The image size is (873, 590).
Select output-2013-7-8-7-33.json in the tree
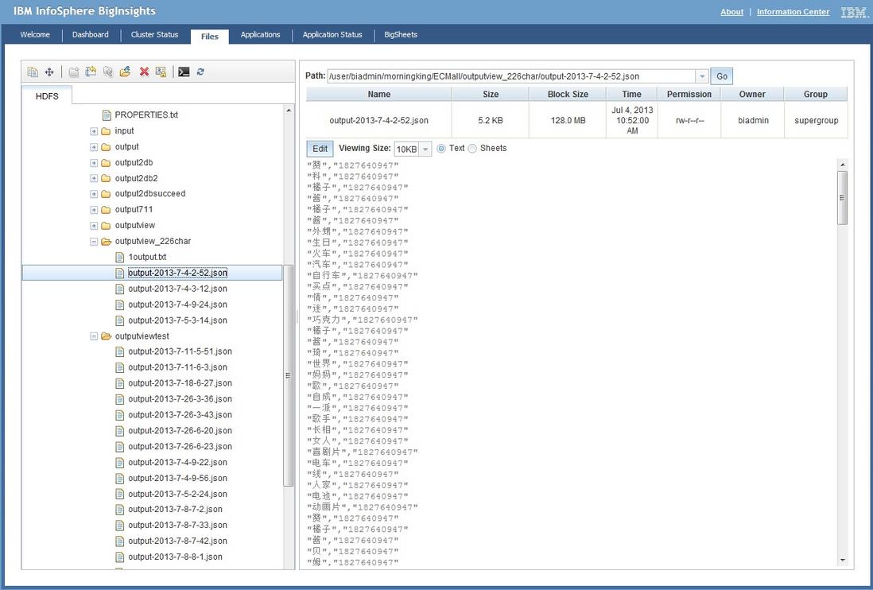[177, 526]
